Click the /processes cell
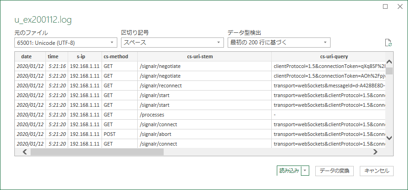This screenshot has height=190, width=408. pyautogui.click(x=204, y=115)
